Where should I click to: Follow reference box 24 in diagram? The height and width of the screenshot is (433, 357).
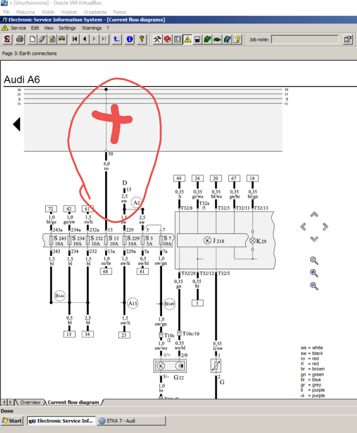(197, 178)
